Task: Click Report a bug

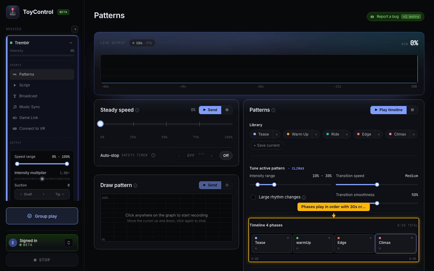Action: point(395,17)
